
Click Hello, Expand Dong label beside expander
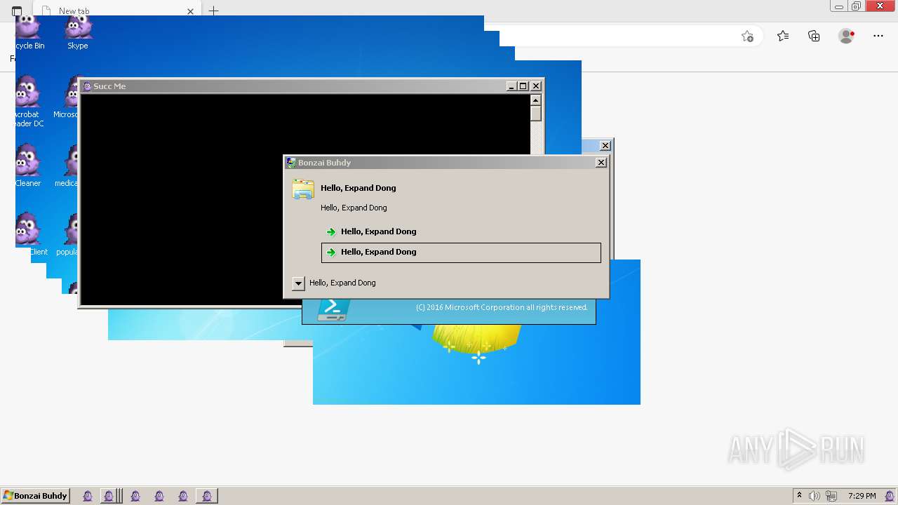tap(342, 283)
